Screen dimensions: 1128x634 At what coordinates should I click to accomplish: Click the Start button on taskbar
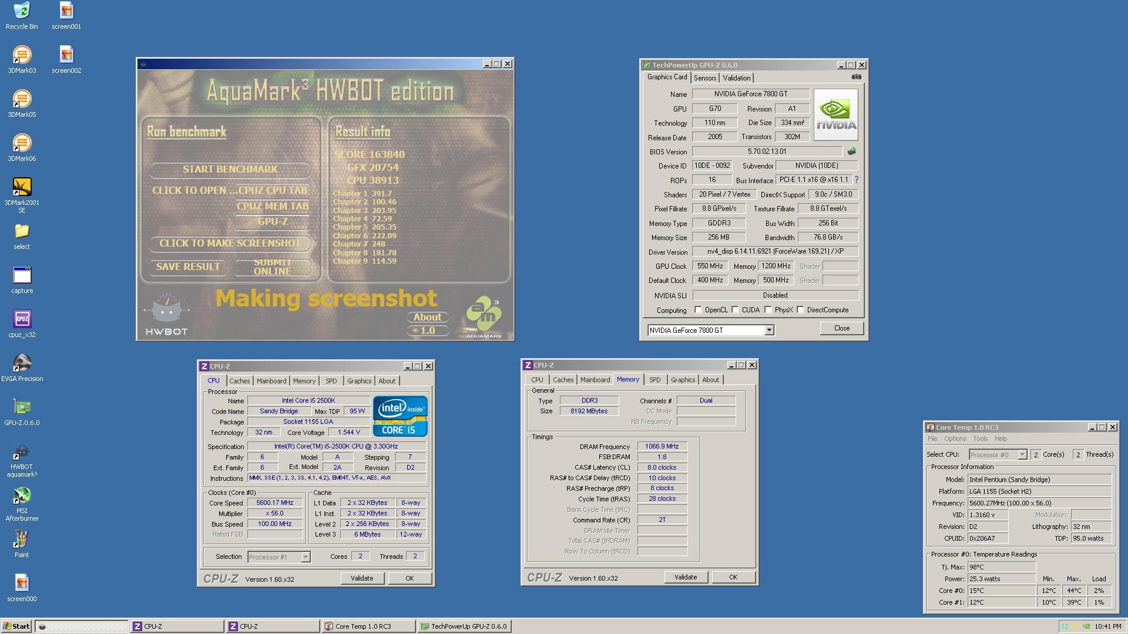tap(16, 626)
